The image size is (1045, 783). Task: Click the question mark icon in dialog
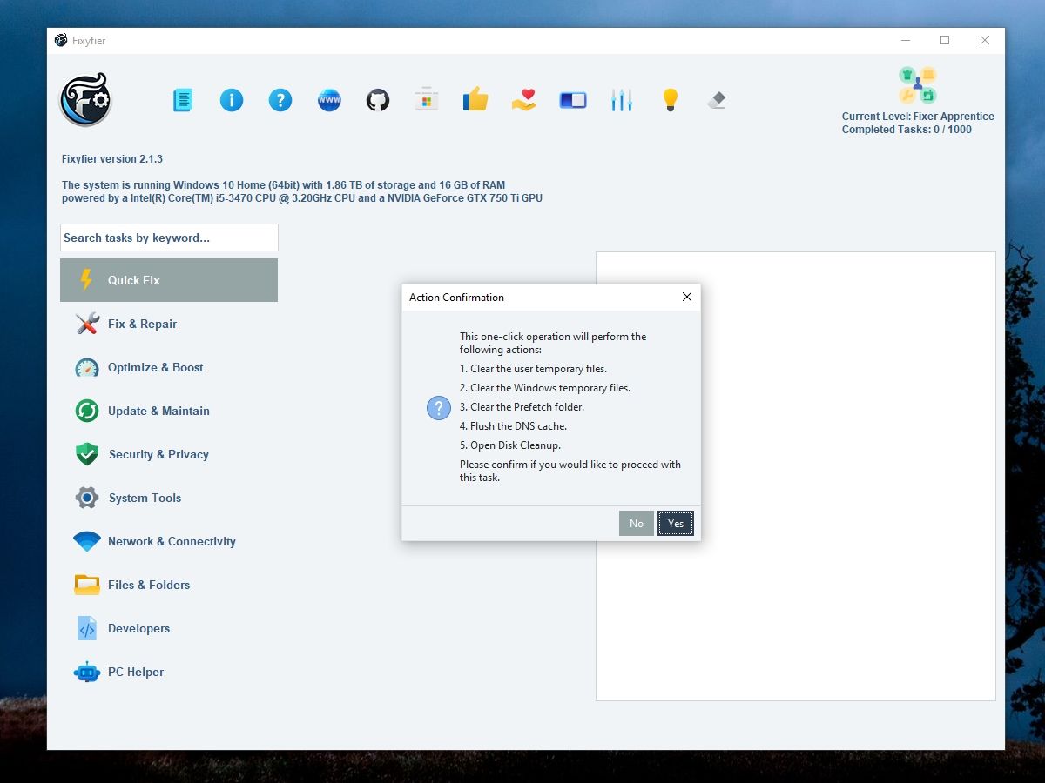(439, 407)
